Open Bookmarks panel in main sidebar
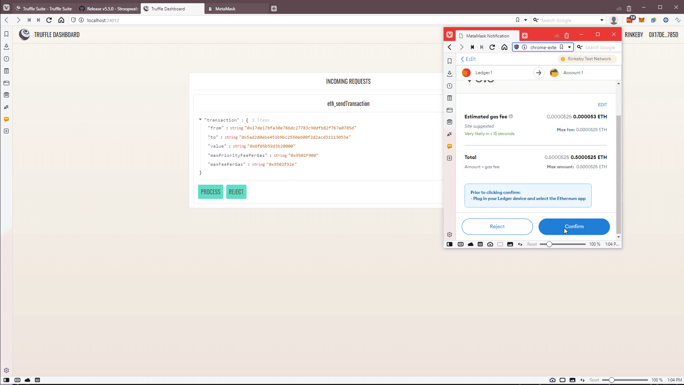The width and height of the screenshot is (684, 385). [6, 34]
